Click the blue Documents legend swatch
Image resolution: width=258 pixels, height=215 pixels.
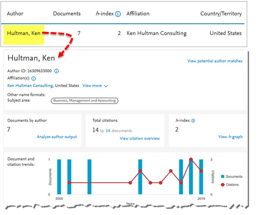223,176
